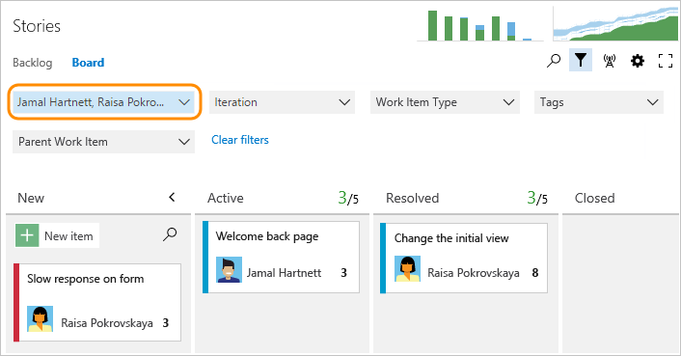
Task: Click the Closed column header
Action: click(594, 198)
